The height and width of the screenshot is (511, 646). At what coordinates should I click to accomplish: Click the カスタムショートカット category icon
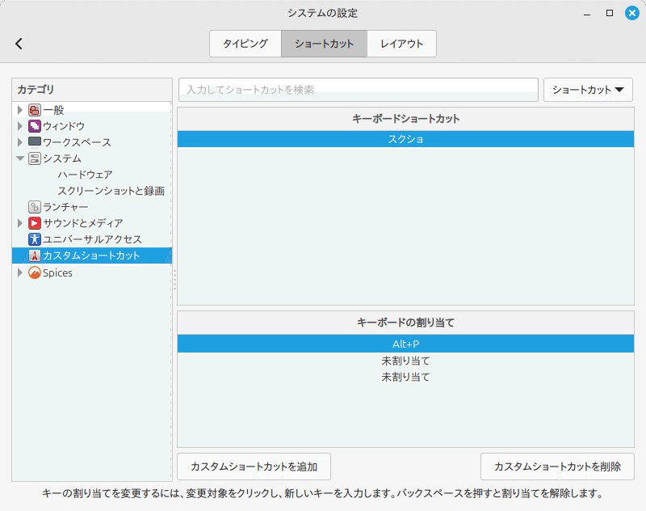(x=35, y=255)
